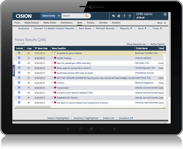
Task: Click the red icon beside Insider Trading
Action: (x=55, y=58)
